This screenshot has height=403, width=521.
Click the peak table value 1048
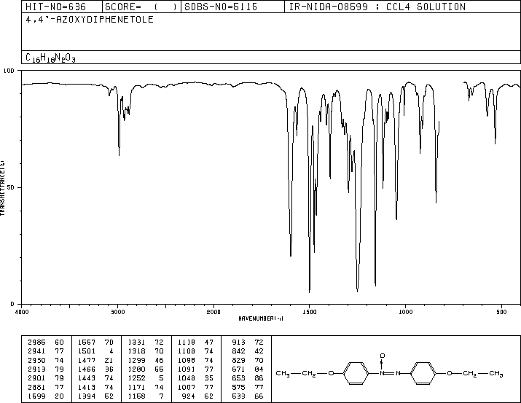187,378
